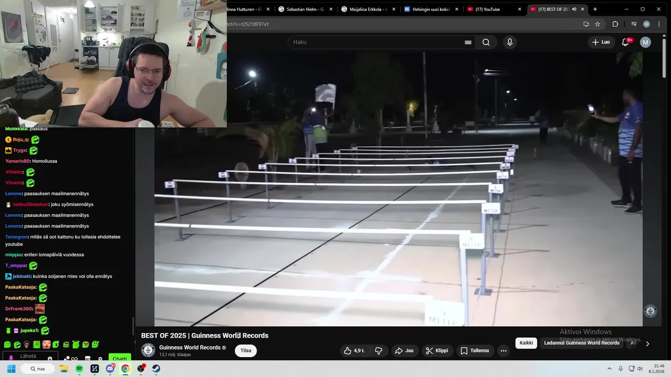Click username miqqsu in chat
Image resolution: width=671 pixels, height=377 pixels.
(x=14, y=254)
